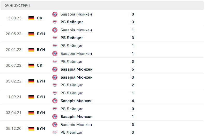Click the Очні зустрічі section header
206x136 pixels.
point(17,5)
